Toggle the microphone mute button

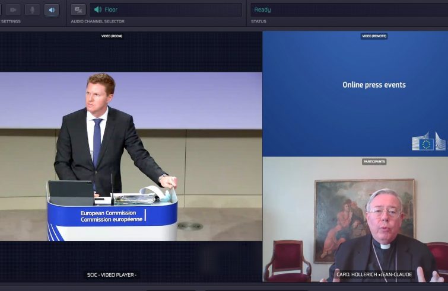pos(32,9)
